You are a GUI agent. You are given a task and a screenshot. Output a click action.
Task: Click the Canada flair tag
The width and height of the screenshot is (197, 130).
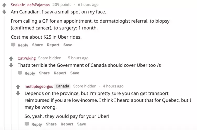click(x=63, y=86)
